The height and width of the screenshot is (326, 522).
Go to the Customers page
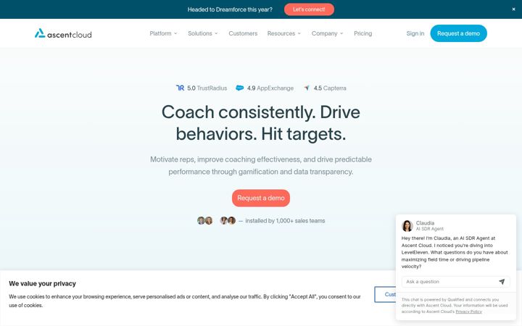pos(243,33)
